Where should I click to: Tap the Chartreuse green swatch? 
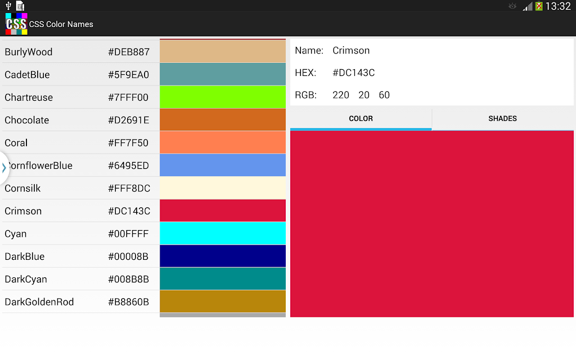click(223, 97)
